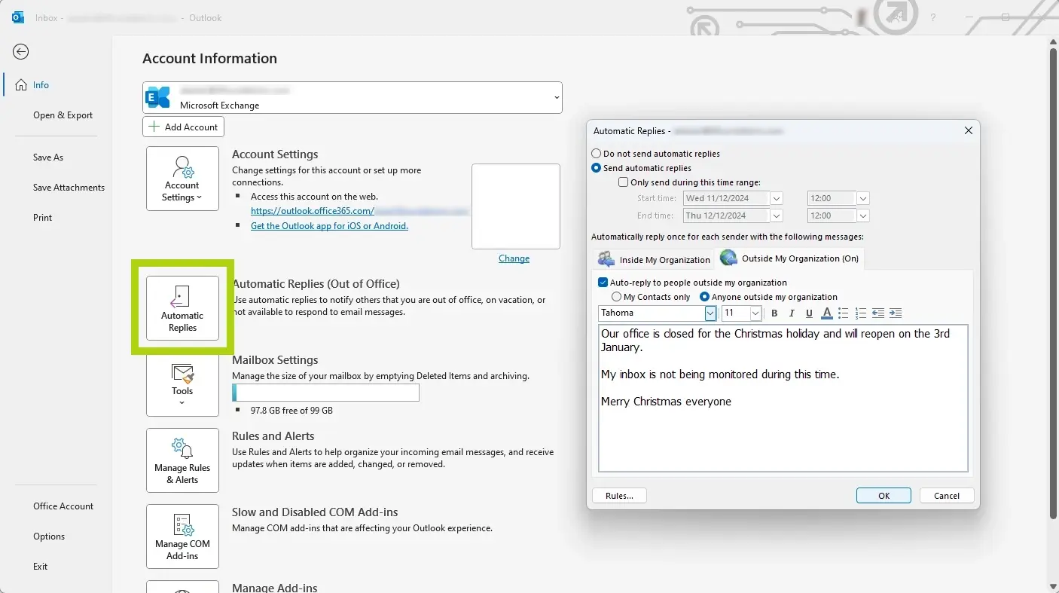Expand the font size dropdown
This screenshot has width=1059, height=593.
[x=754, y=313]
